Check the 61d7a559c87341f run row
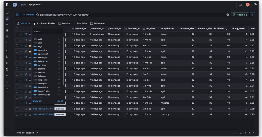Viewport: 262px width, 137px height. (x=17, y=109)
